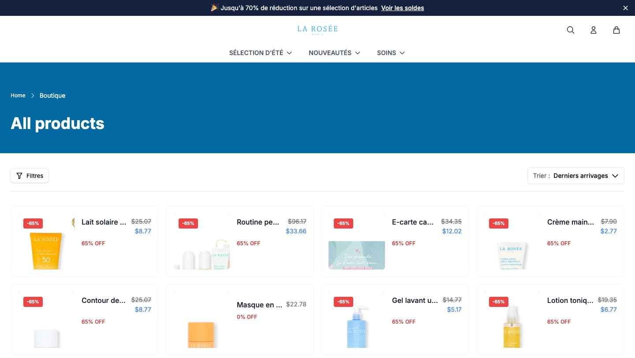Select the Crème main... product title

click(x=571, y=222)
